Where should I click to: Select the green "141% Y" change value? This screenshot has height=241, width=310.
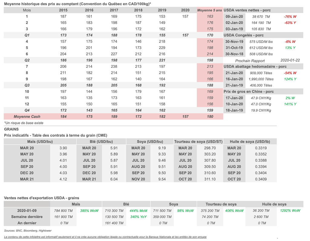[290, 104]
